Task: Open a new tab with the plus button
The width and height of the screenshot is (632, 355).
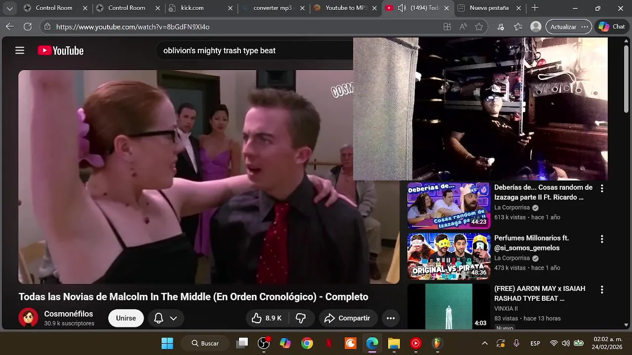Action: click(535, 8)
